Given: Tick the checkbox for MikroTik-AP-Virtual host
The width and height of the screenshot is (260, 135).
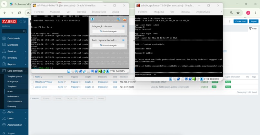Looking at the screenshot, I should [x=32, y=82].
